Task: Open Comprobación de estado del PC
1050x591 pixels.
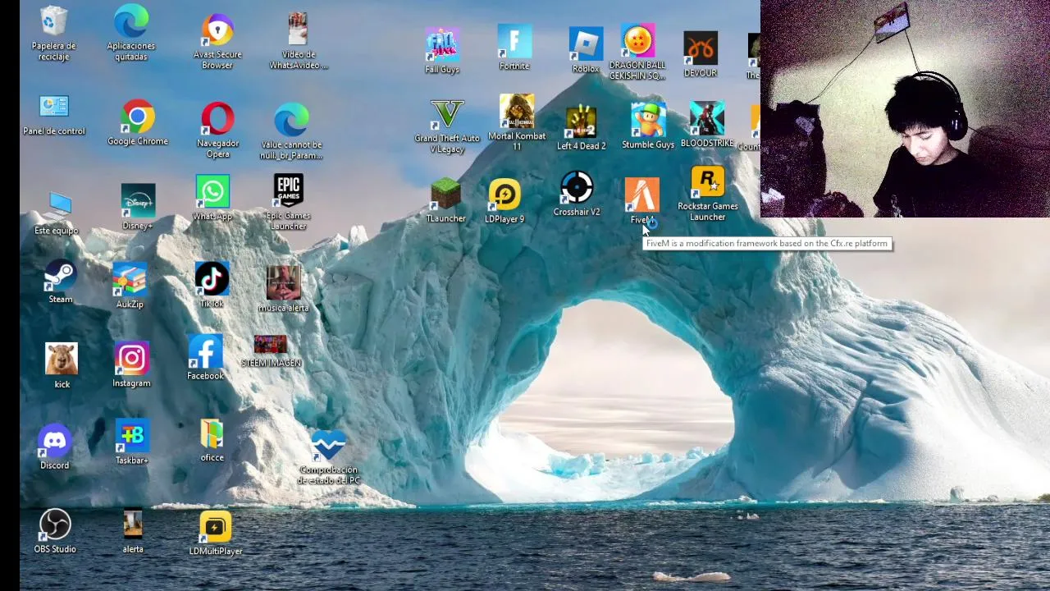Action: 328,457
